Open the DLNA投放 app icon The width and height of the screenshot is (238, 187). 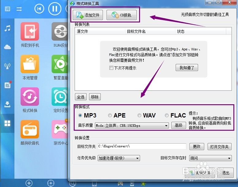pos(60,31)
